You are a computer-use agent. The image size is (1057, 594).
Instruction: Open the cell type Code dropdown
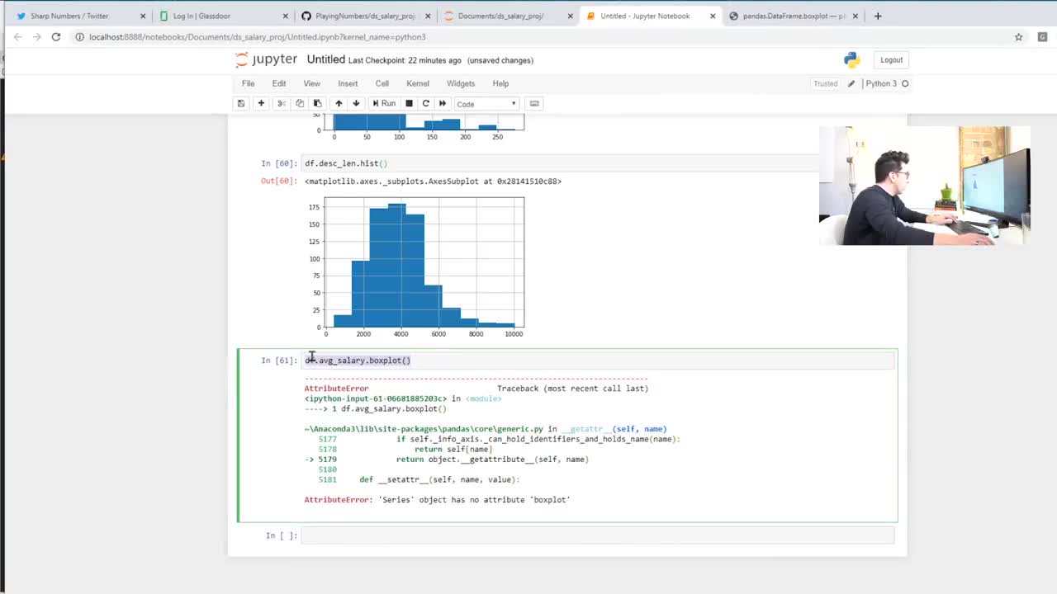tap(486, 104)
